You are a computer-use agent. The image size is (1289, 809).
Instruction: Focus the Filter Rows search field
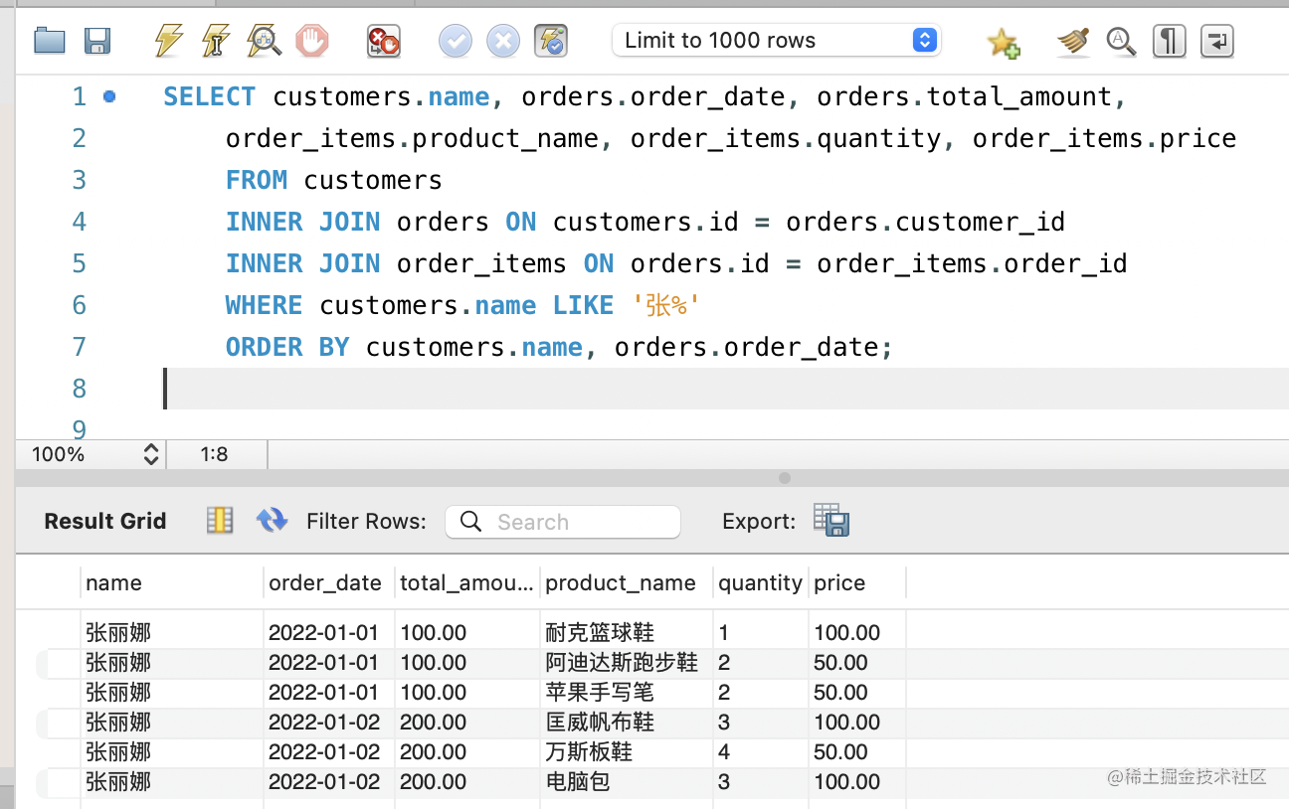[x=563, y=522]
